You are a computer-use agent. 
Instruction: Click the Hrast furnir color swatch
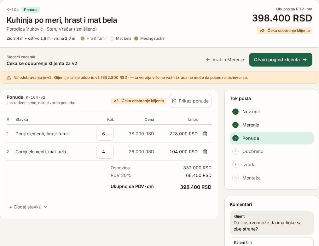click(x=82, y=38)
